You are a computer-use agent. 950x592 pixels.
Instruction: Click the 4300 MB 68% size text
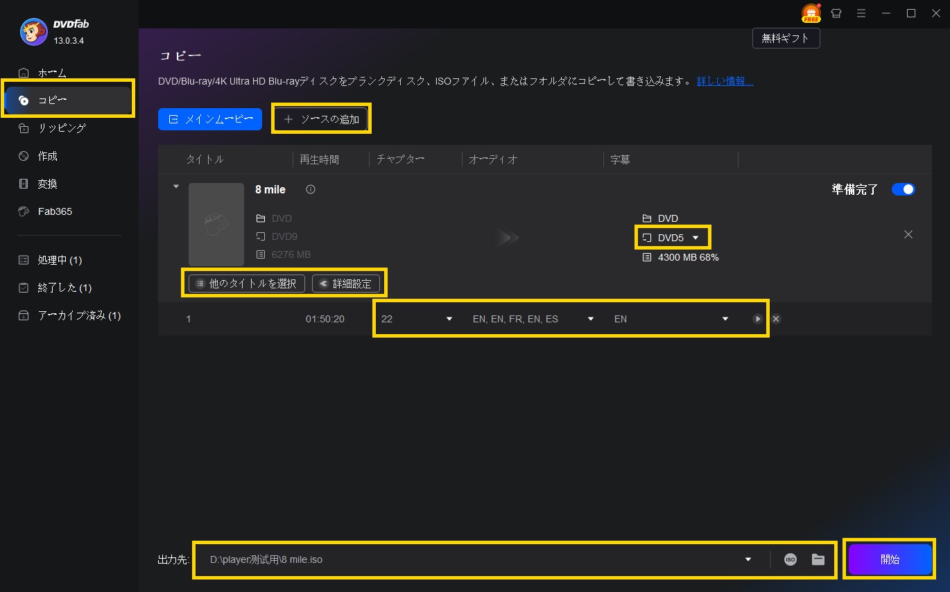click(688, 257)
